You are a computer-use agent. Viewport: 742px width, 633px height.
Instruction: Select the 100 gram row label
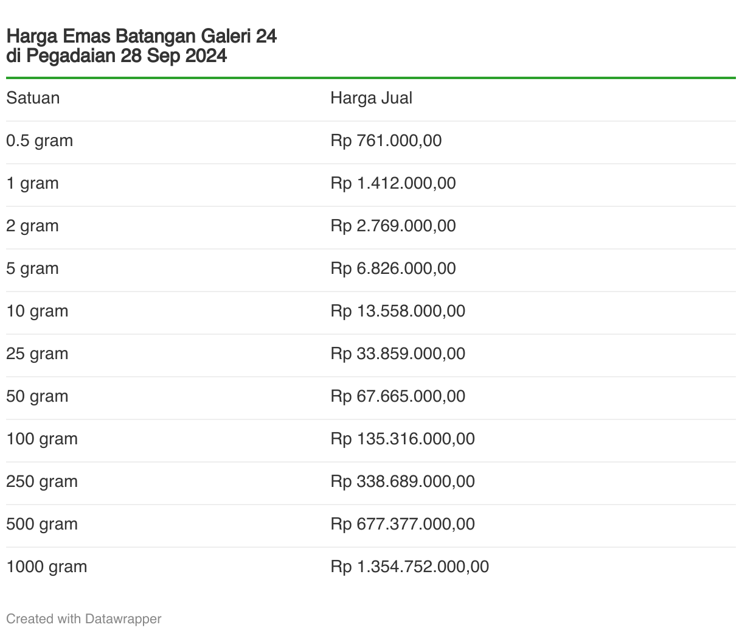[x=42, y=439]
